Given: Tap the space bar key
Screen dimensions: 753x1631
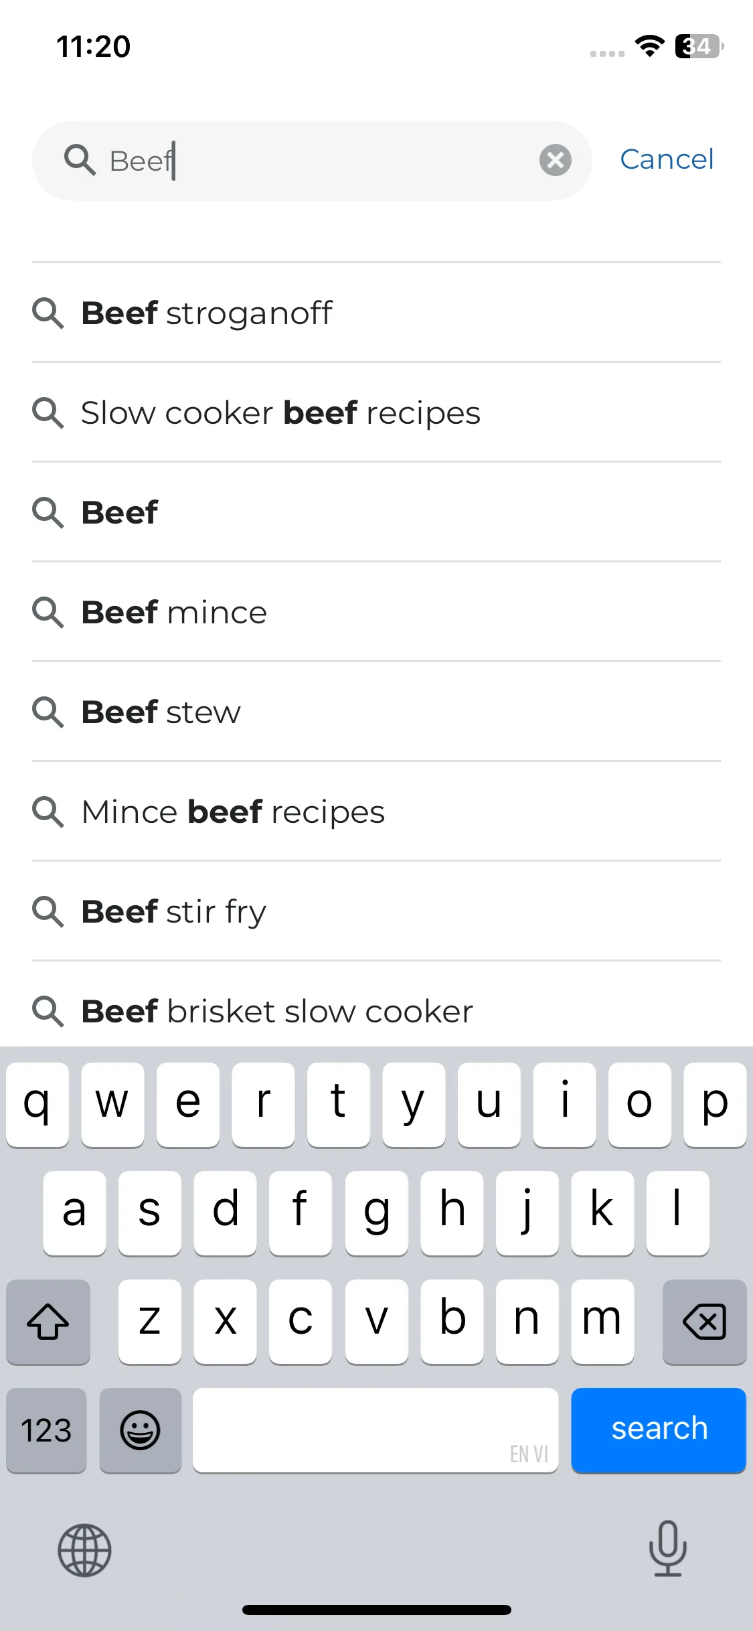Looking at the screenshot, I should (x=375, y=1431).
